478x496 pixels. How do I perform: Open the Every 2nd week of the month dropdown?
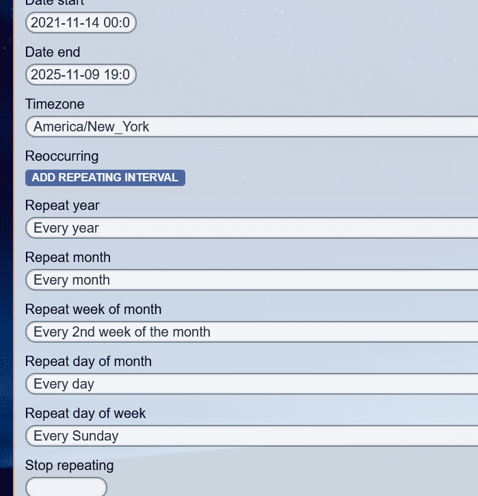(251, 332)
